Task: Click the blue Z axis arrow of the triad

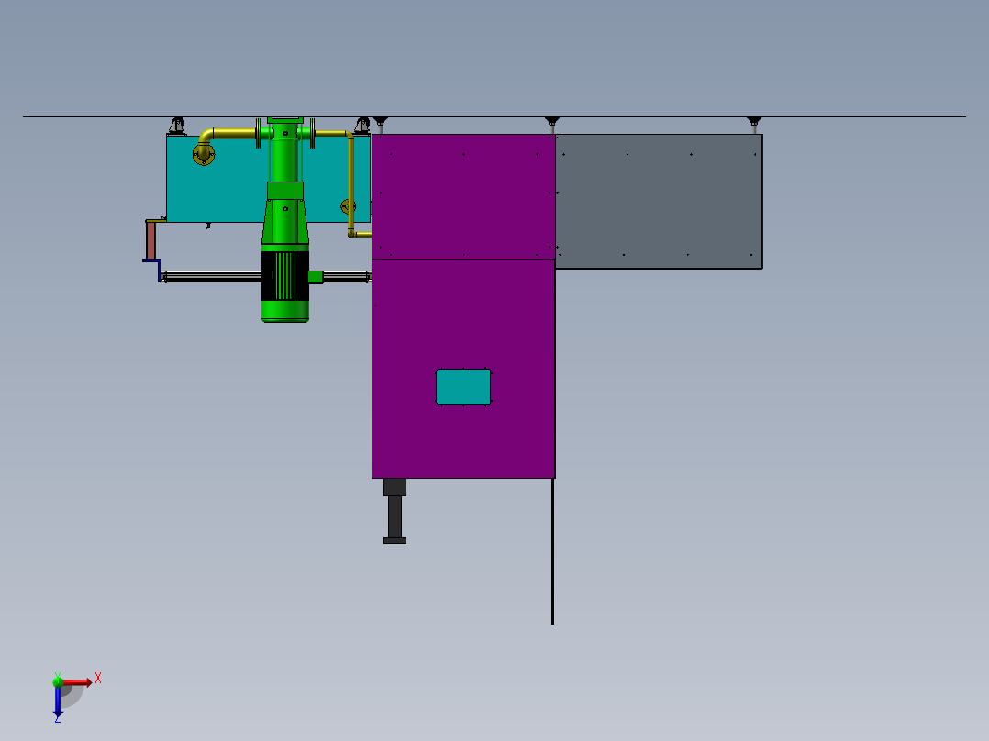Action: click(x=58, y=702)
